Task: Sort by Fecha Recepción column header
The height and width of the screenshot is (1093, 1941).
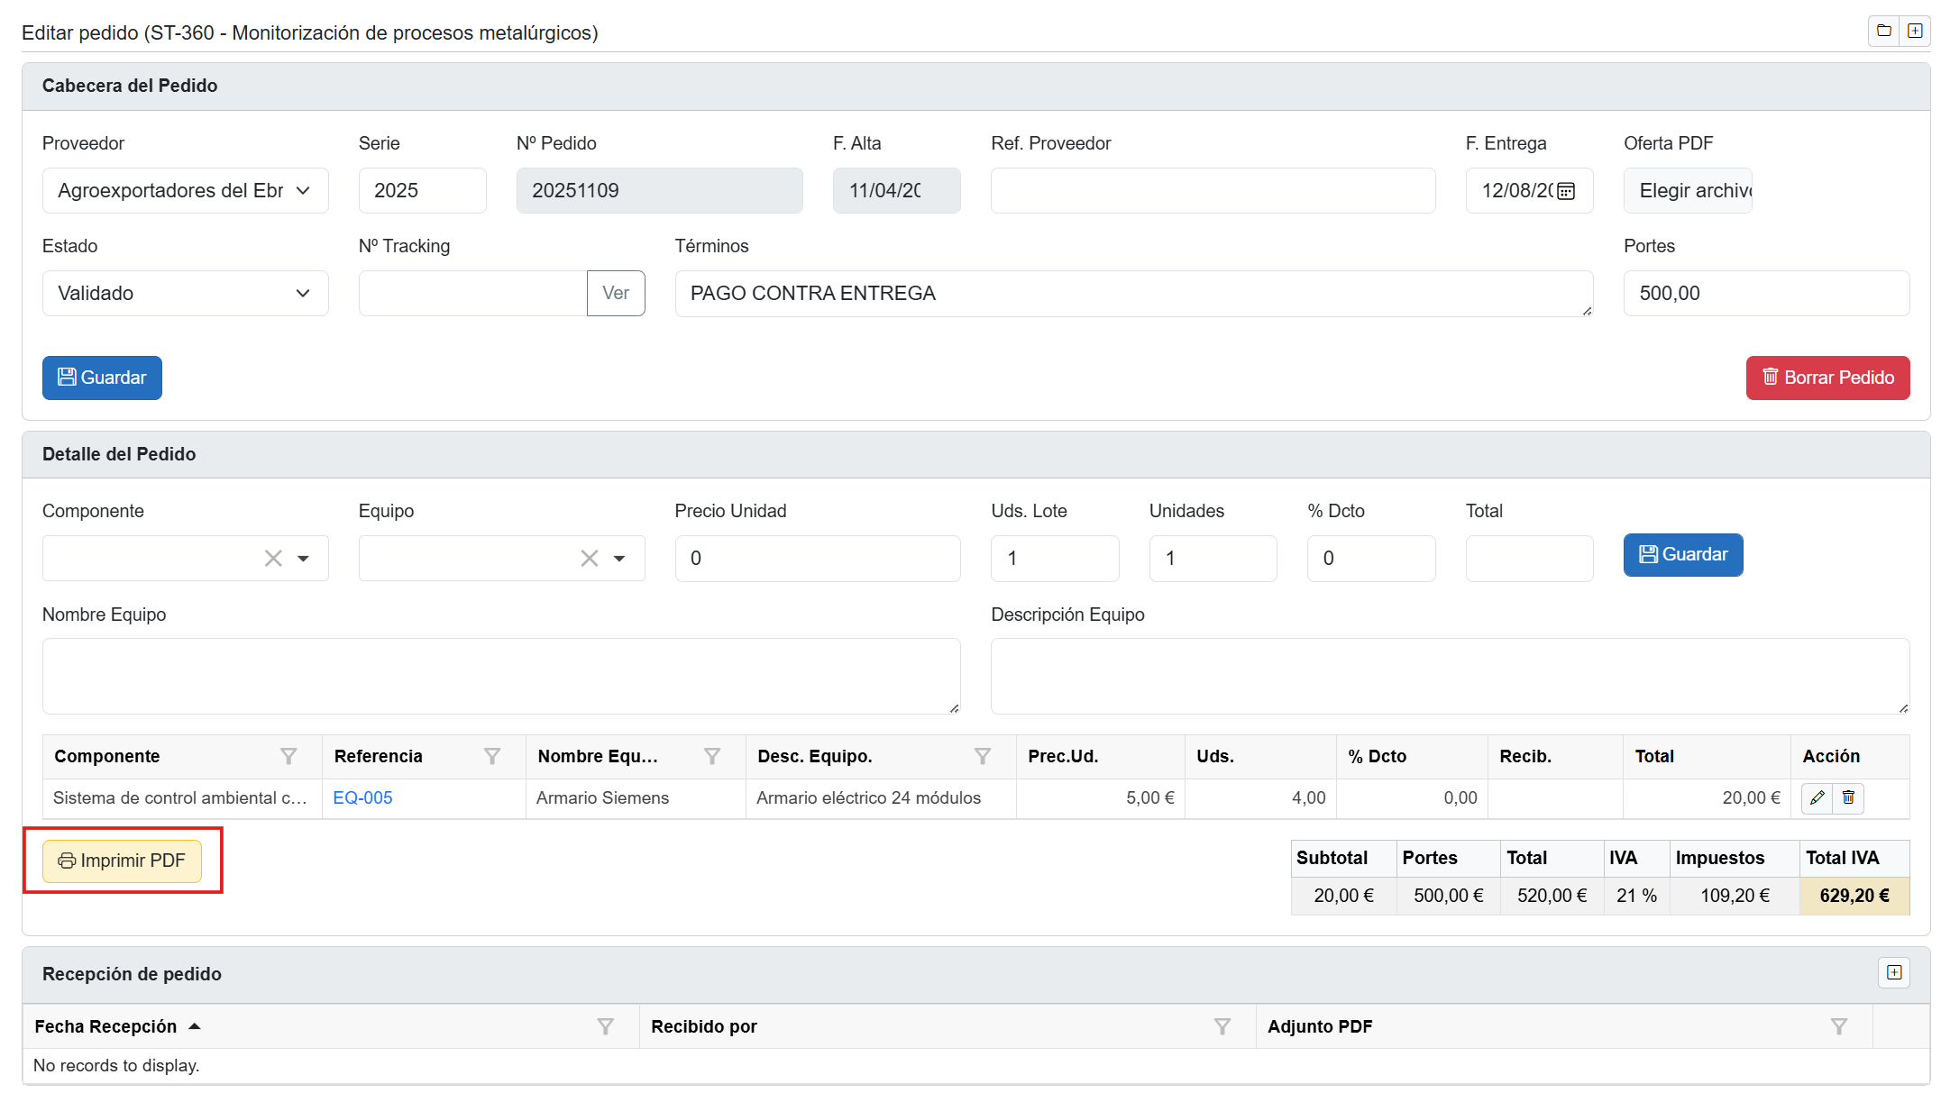Action: [x=106, y=1027]
